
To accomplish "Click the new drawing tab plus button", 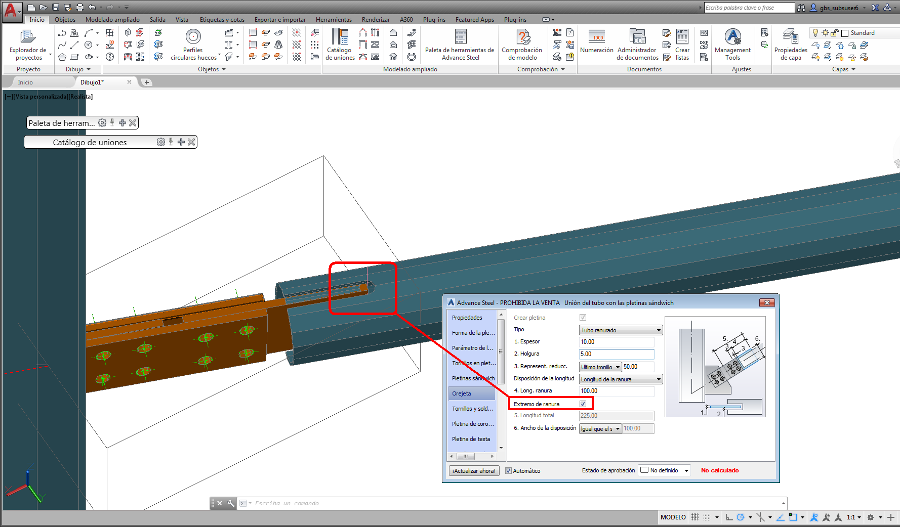I will point(147,82).
